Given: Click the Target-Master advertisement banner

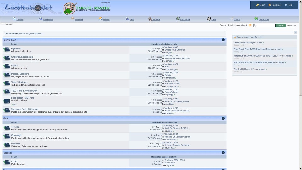Looking at the screenshot, I should coord(87,9).
